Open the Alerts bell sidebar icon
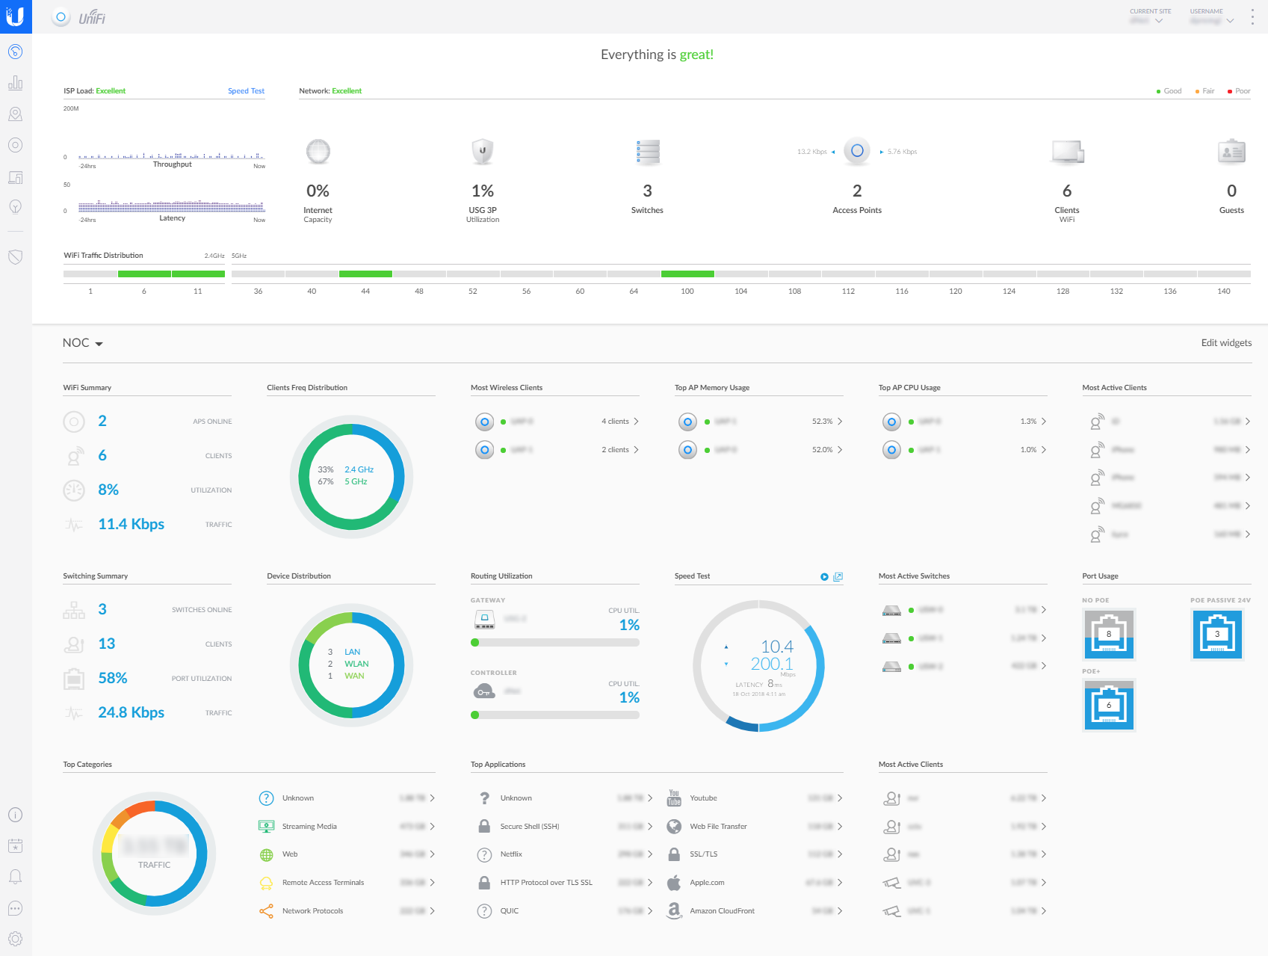This screenshot has height=956, width=1268. pyautogui.click(x=16, y=877)
